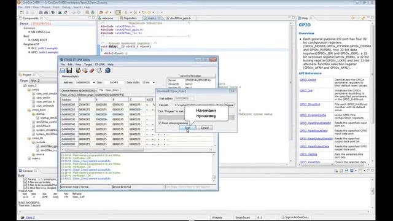Click Sign in to CooCox in status bar

tap(295, 217)
